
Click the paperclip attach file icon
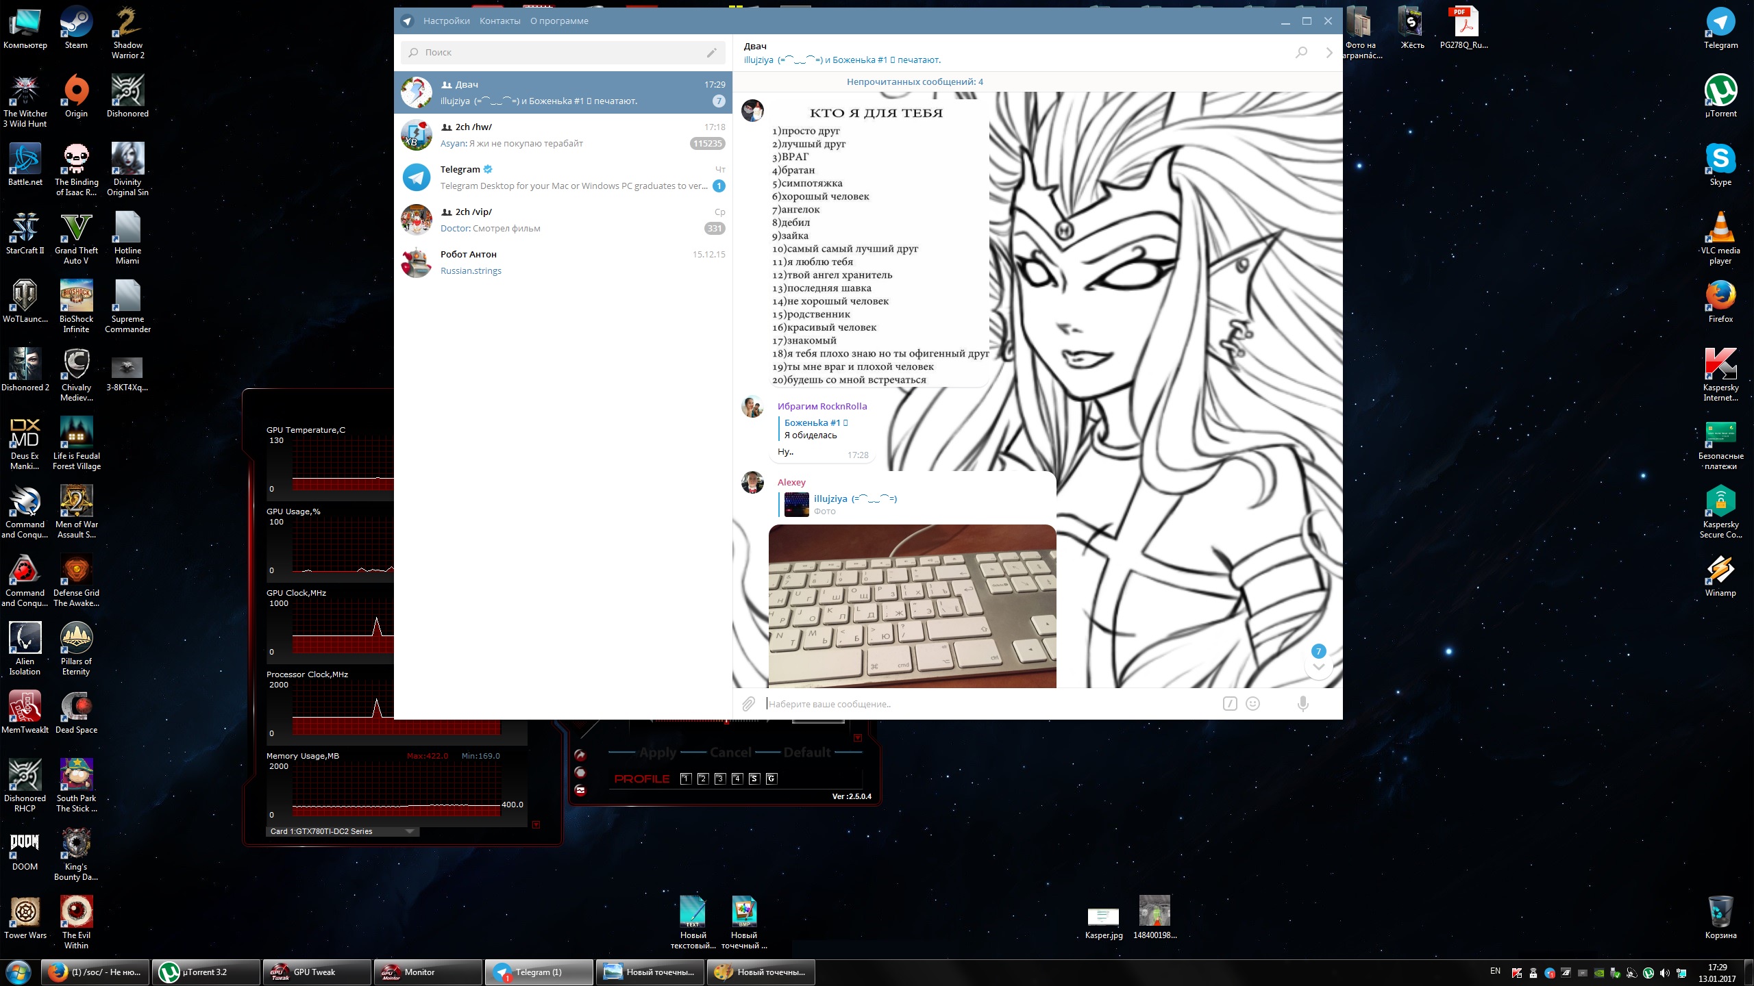tap(748, 704)
